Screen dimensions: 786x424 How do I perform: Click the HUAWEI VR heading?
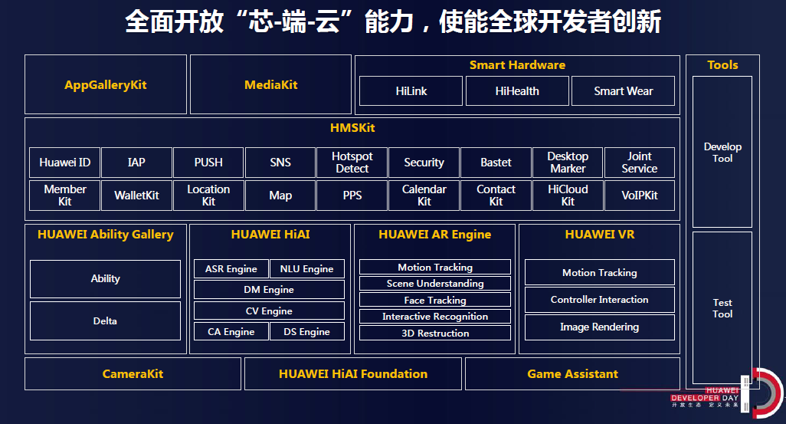pyautogui.click(x=600, y=235)
